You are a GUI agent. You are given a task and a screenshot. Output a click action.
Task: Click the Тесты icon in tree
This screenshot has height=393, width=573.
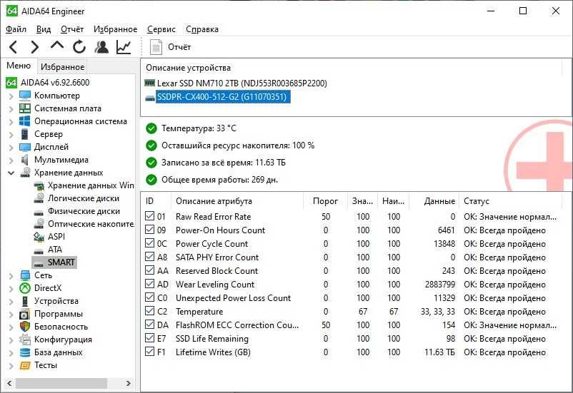click(25, 365)
